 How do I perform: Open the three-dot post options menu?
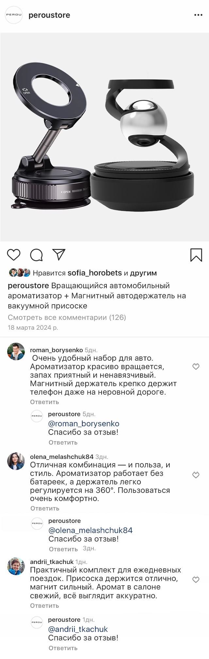click(198, 15)
